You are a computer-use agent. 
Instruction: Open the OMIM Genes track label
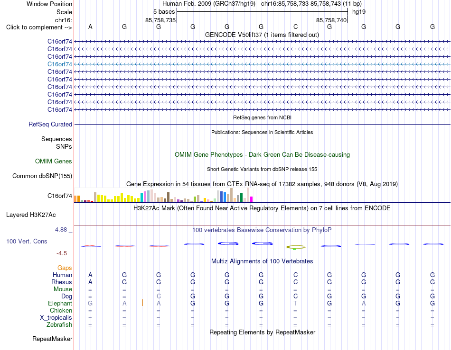tap(54, 162)
